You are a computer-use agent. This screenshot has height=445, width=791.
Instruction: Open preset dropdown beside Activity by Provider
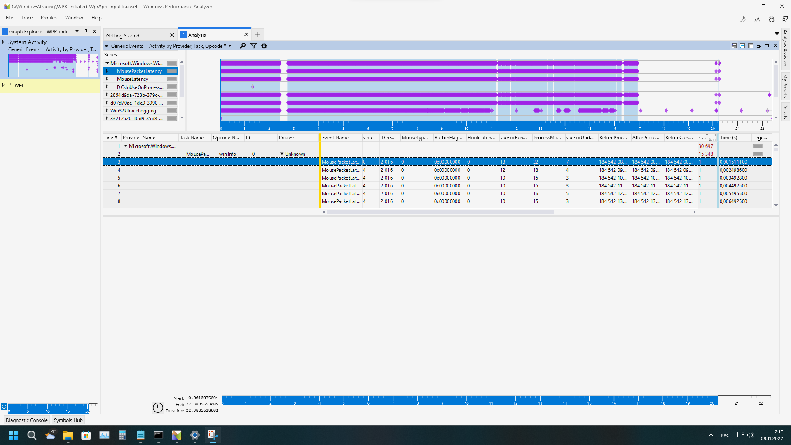pyautogui.click(x=230, y=46)
